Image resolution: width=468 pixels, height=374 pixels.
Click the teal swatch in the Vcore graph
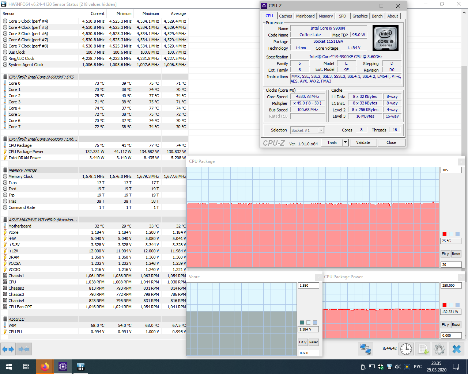click(x=302, y=323)
